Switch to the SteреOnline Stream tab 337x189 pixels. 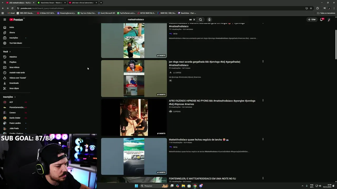(x=51, y=3)
